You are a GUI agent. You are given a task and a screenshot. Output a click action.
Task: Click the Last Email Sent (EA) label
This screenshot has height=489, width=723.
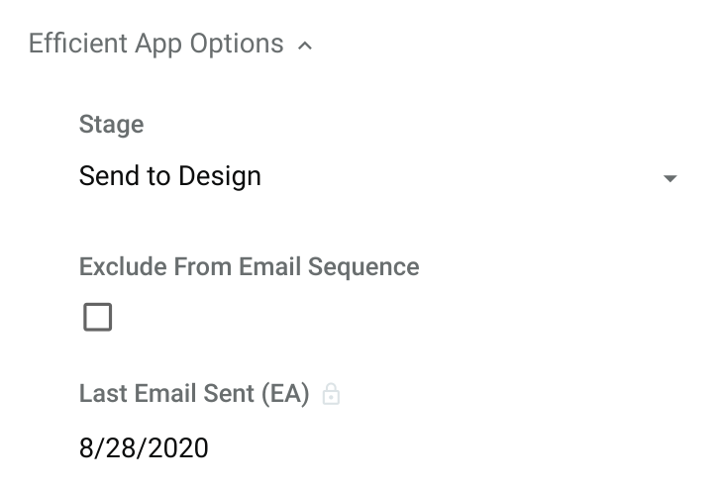tap(194, 394)
